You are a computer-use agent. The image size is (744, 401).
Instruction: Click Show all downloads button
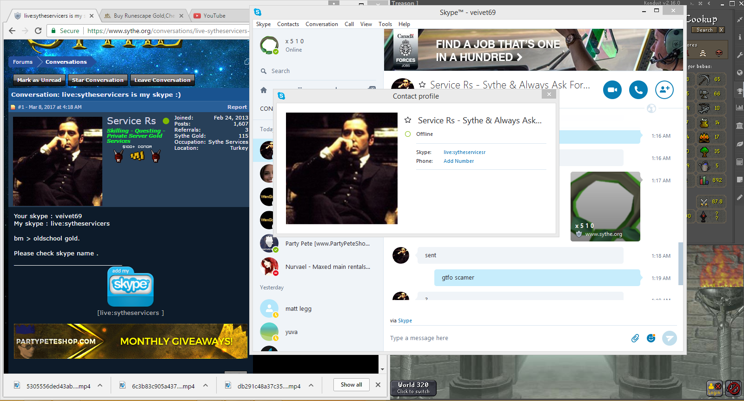click(x=351, y=385)
